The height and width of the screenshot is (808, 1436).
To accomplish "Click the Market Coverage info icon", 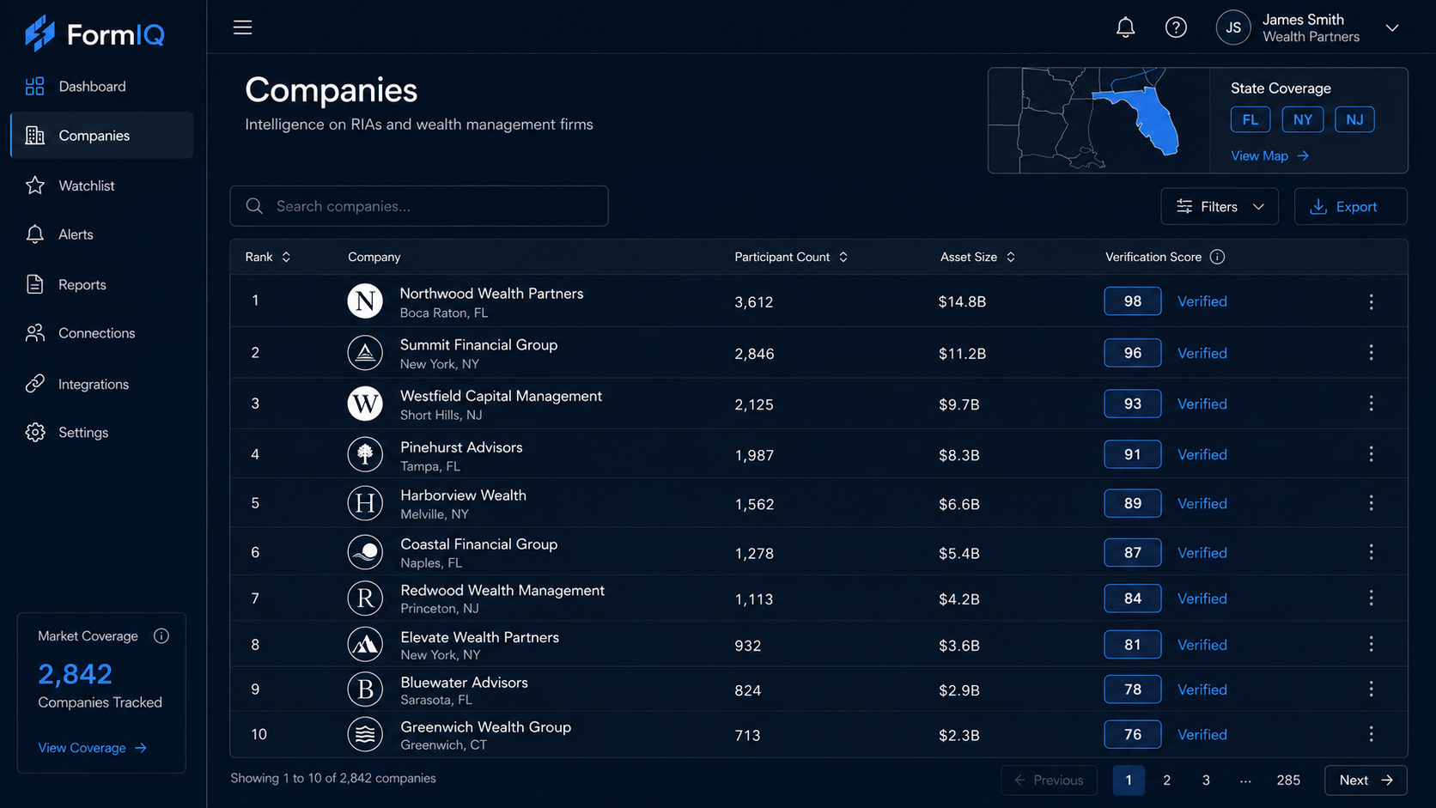I will [161, 636].
